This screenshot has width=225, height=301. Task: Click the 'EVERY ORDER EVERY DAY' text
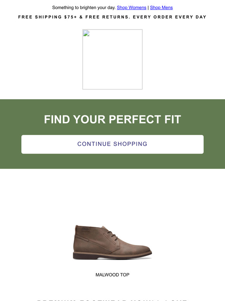[170, 17]
